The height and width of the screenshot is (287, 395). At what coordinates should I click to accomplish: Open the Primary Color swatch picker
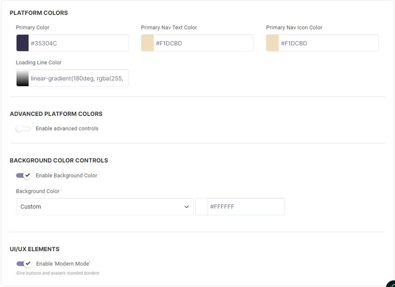pyautogui.click(x=23, y=43)
